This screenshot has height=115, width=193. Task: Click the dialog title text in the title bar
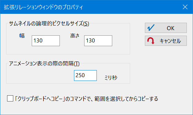click(x=43, y=7)
